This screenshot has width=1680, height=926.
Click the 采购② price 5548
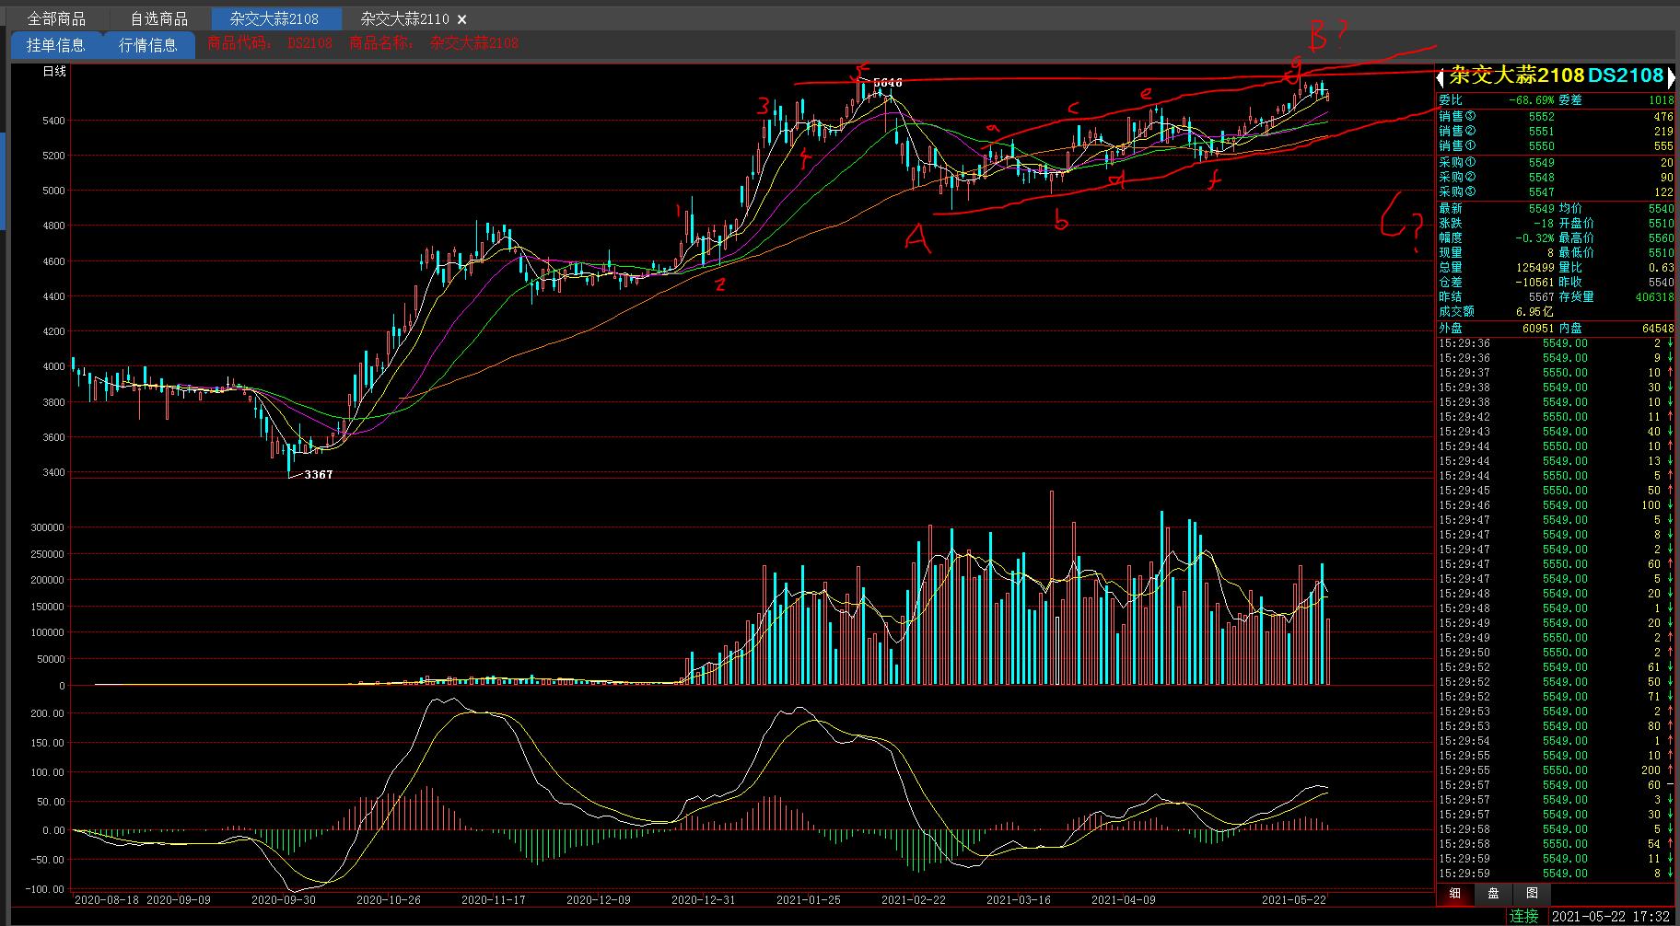coord(1541,178)
